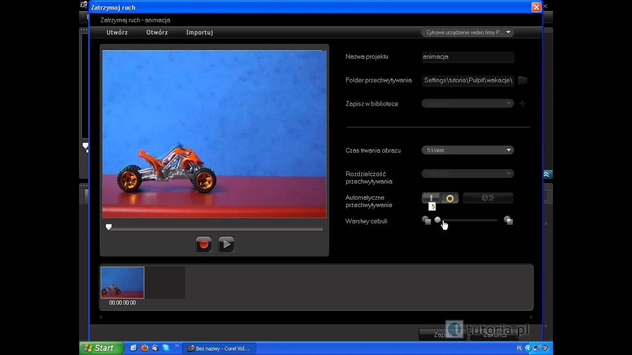
Task: Click the high onion skin icon right of the slider
Action: pos(508,220)
